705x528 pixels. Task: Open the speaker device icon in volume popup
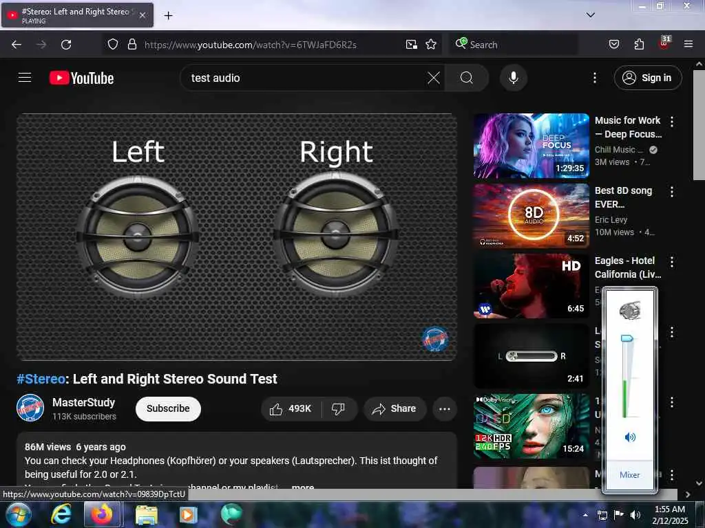[x=630, y=310]
